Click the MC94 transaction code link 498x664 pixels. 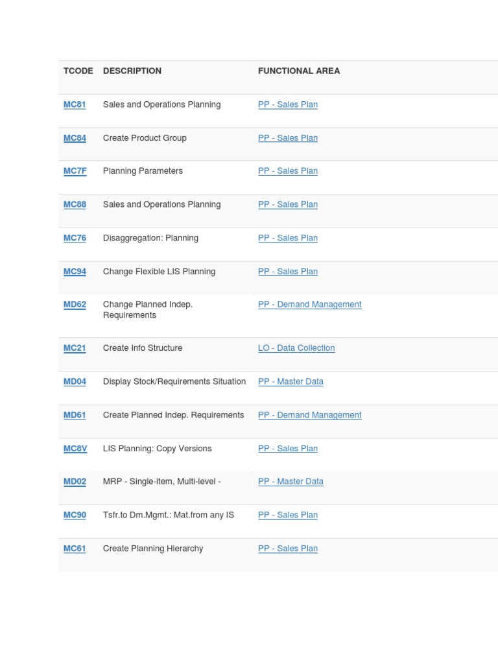coord(75,272)
